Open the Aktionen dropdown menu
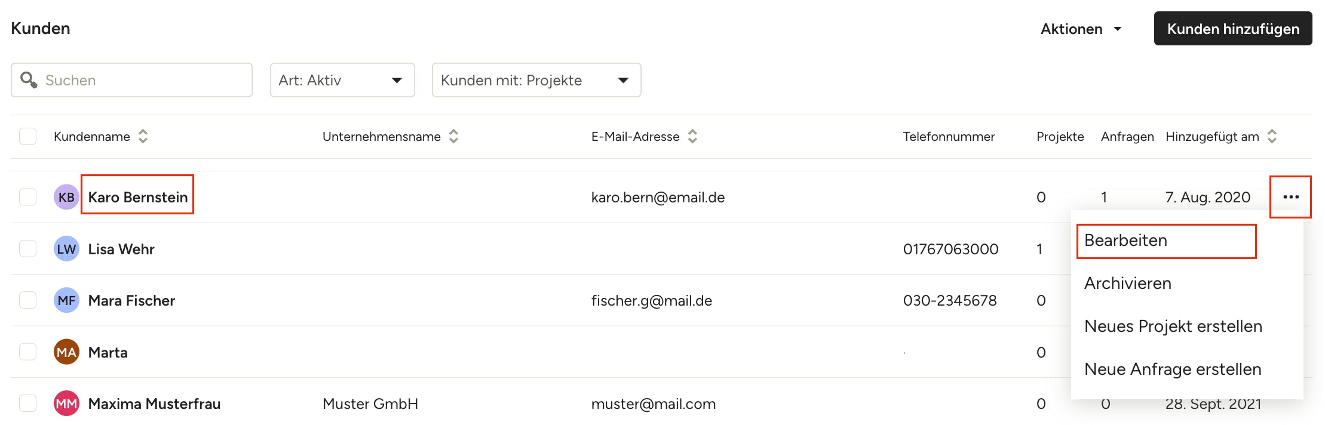The width and height of the screenshot is (1325, 425). click(1081, 29)
